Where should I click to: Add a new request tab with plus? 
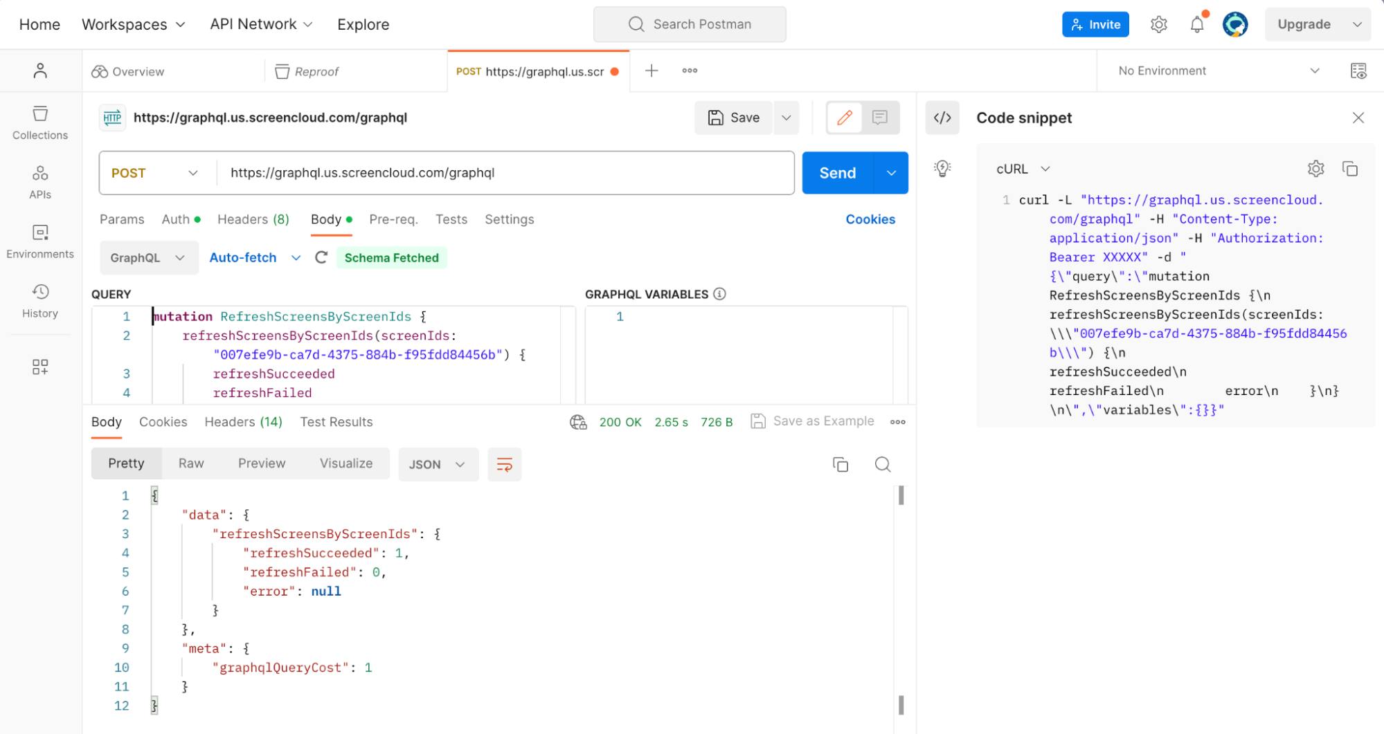[651, 71]
